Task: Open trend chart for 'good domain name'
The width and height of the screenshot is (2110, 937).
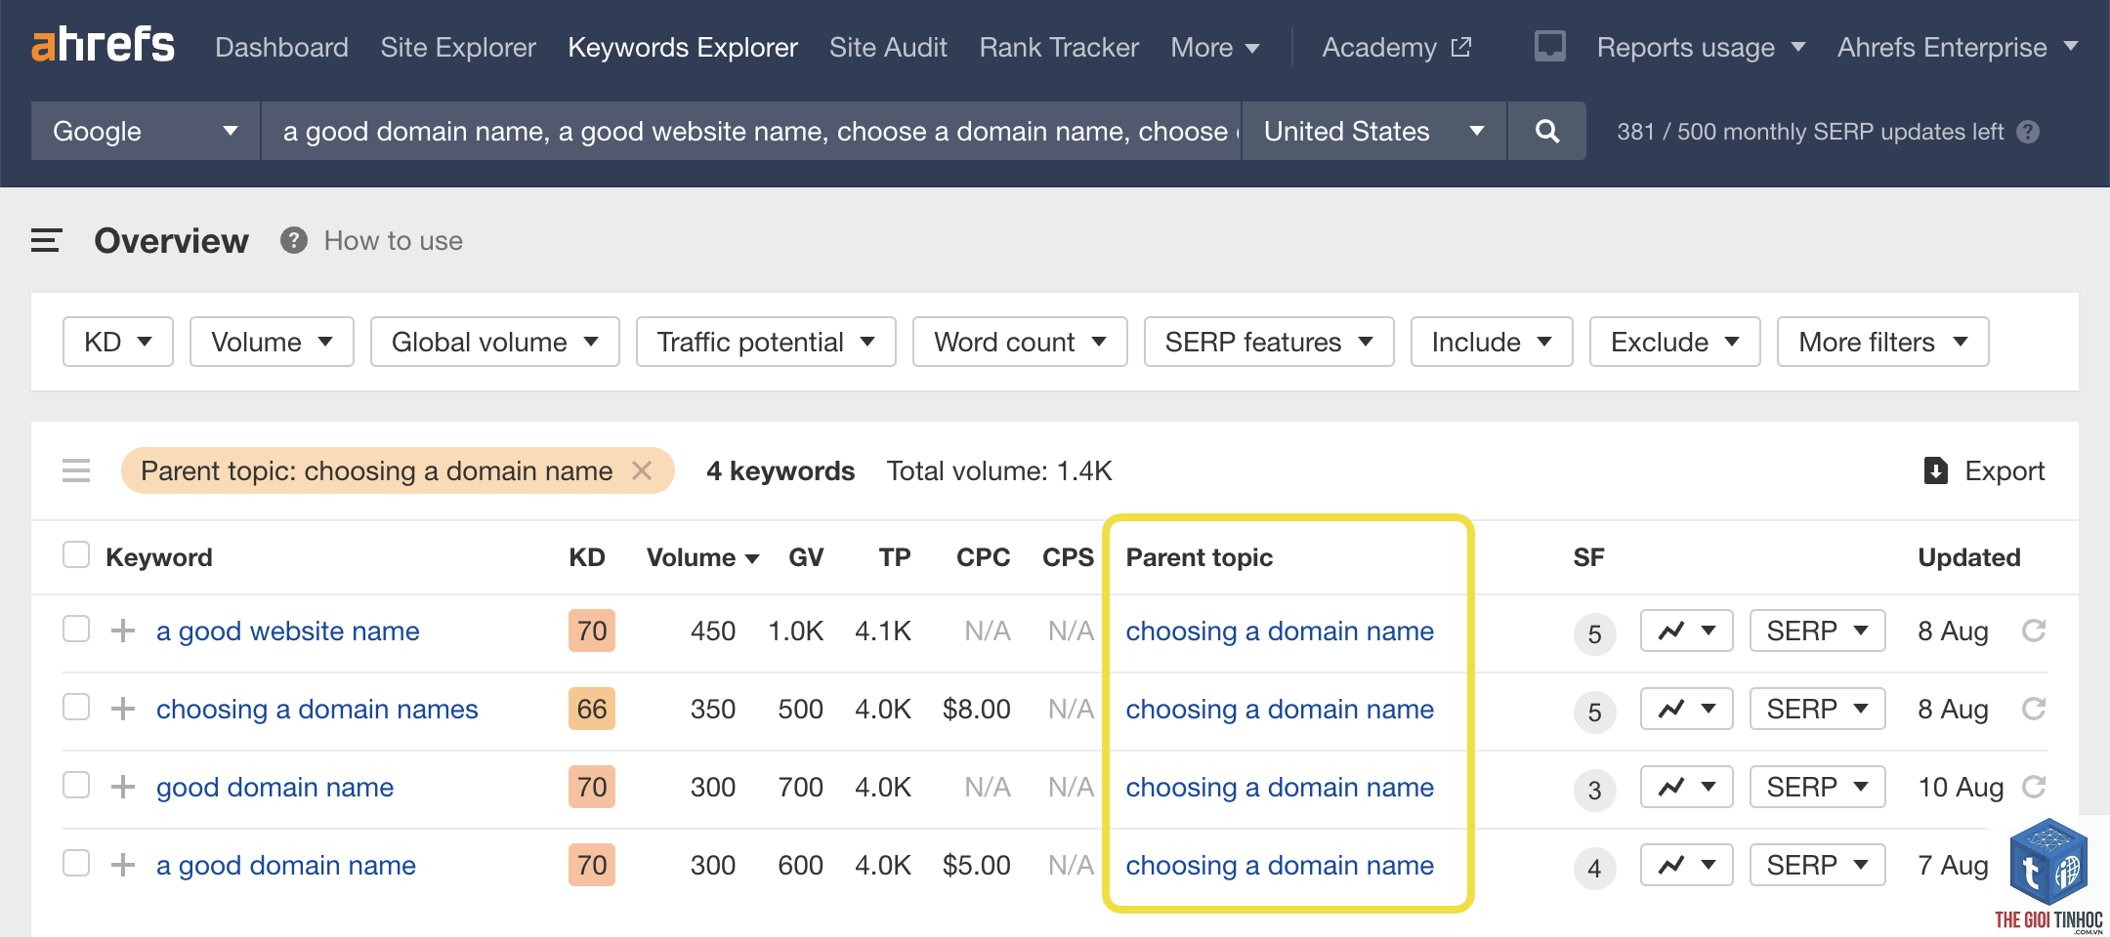Action: [1686, 787]
